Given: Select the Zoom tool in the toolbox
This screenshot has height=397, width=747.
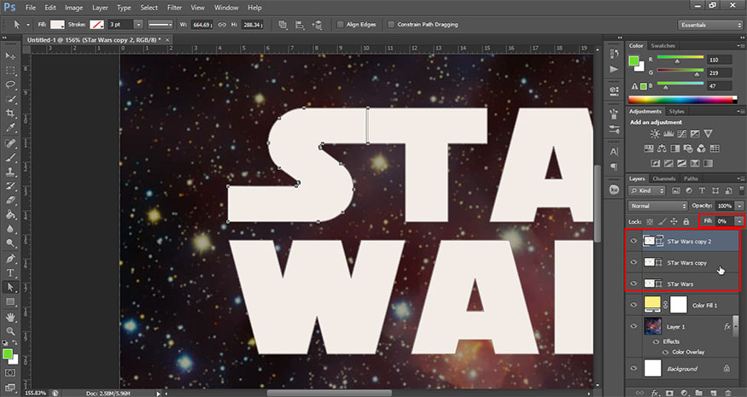Looking at the screenshot, I should pyautogui.click(x=10, y=330).
